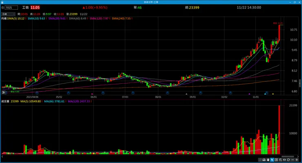Click the 2023/04/06 date label
The width and height of the screenshot is (302, 163).
click(32, 97)
